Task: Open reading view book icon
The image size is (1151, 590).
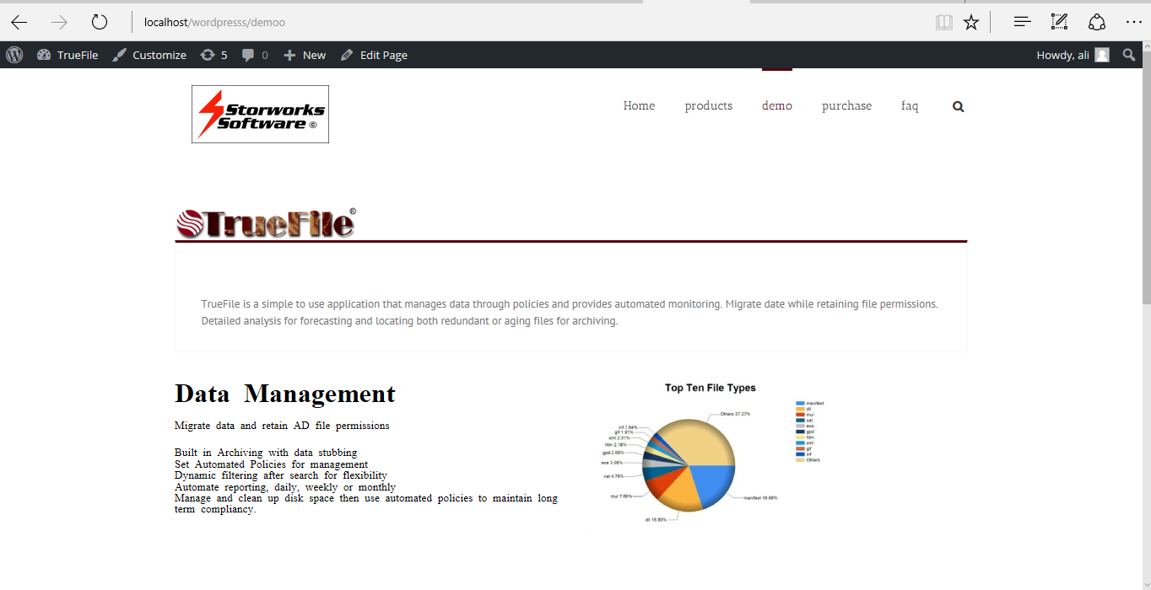Action: (944, 22)
